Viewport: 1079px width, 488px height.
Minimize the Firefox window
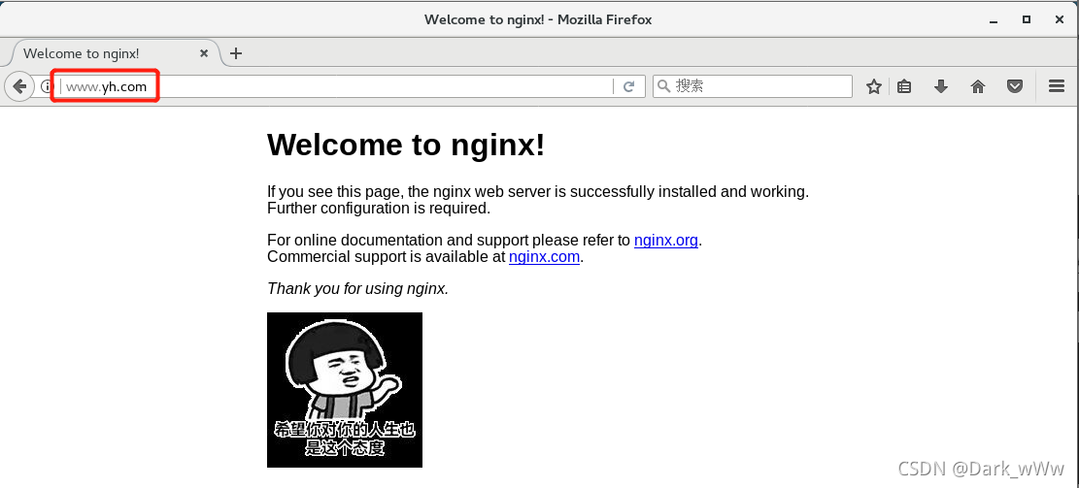[994, 20]
